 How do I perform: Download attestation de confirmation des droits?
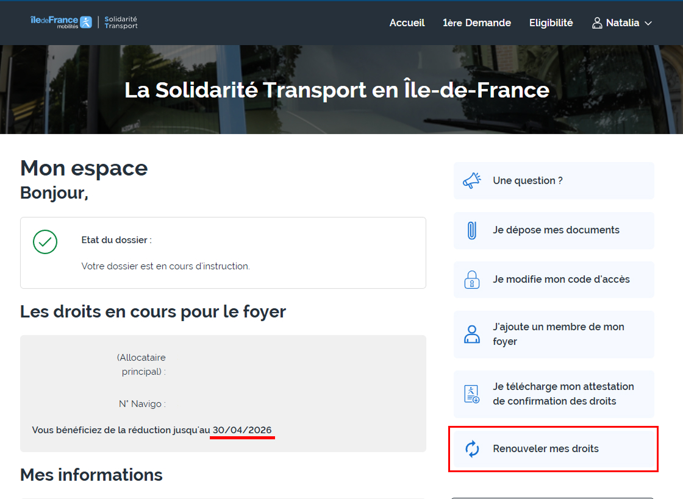click(563, 394)
